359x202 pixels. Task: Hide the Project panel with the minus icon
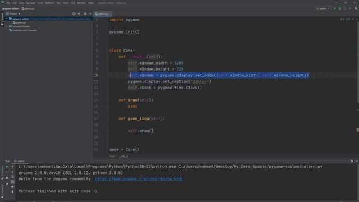[90, 13]
